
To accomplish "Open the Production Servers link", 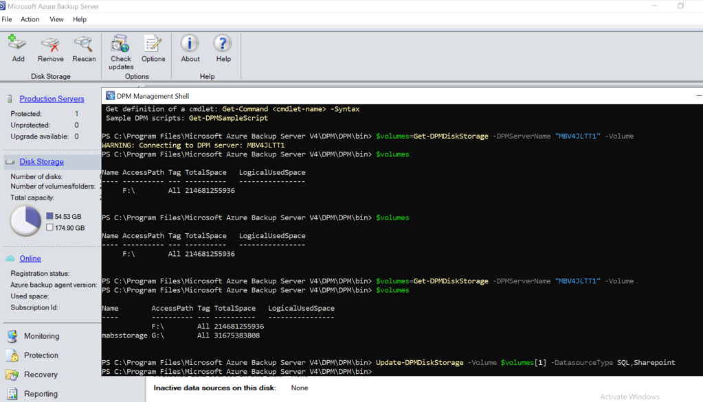I will [51, 98].
